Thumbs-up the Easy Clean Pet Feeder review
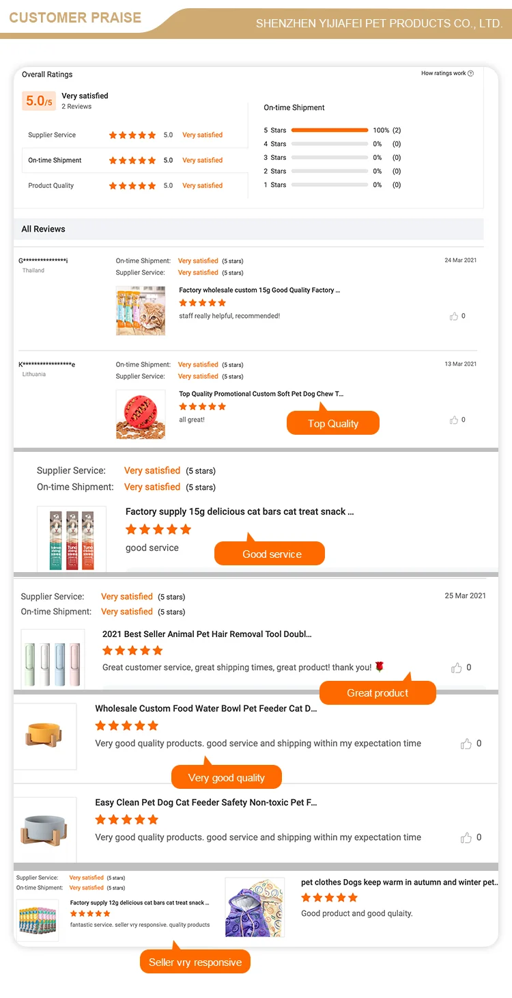This screenshot has height=998, width=512. [466, 837]
